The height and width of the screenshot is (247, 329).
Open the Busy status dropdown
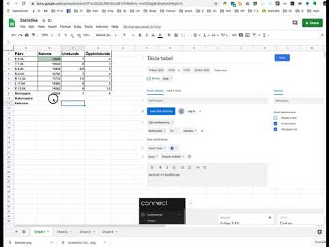[x=153, y=156]
